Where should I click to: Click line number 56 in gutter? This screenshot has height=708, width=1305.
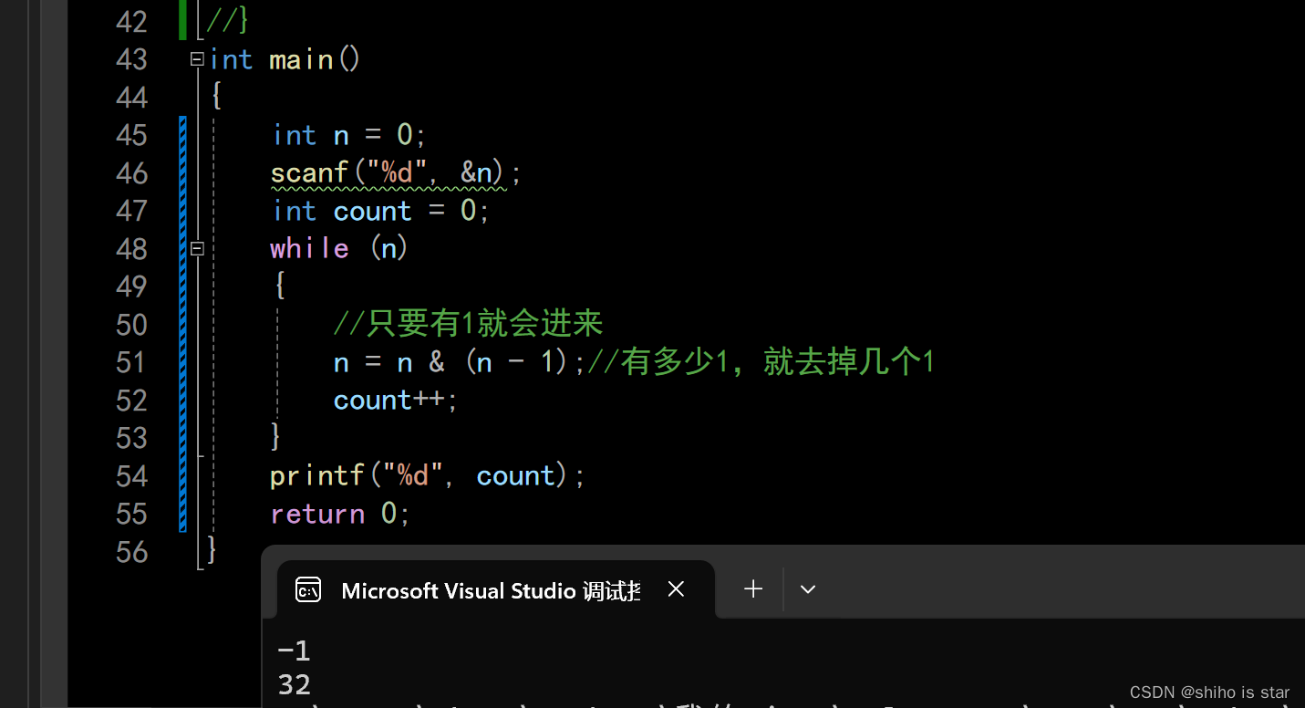click(x=132, y=551)
